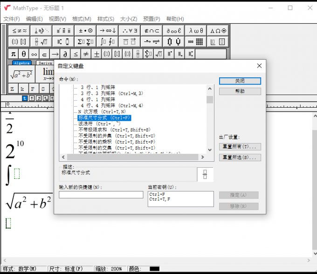Open the set theory symbols palette
This screenshot has height=274, width=317.
152,31
